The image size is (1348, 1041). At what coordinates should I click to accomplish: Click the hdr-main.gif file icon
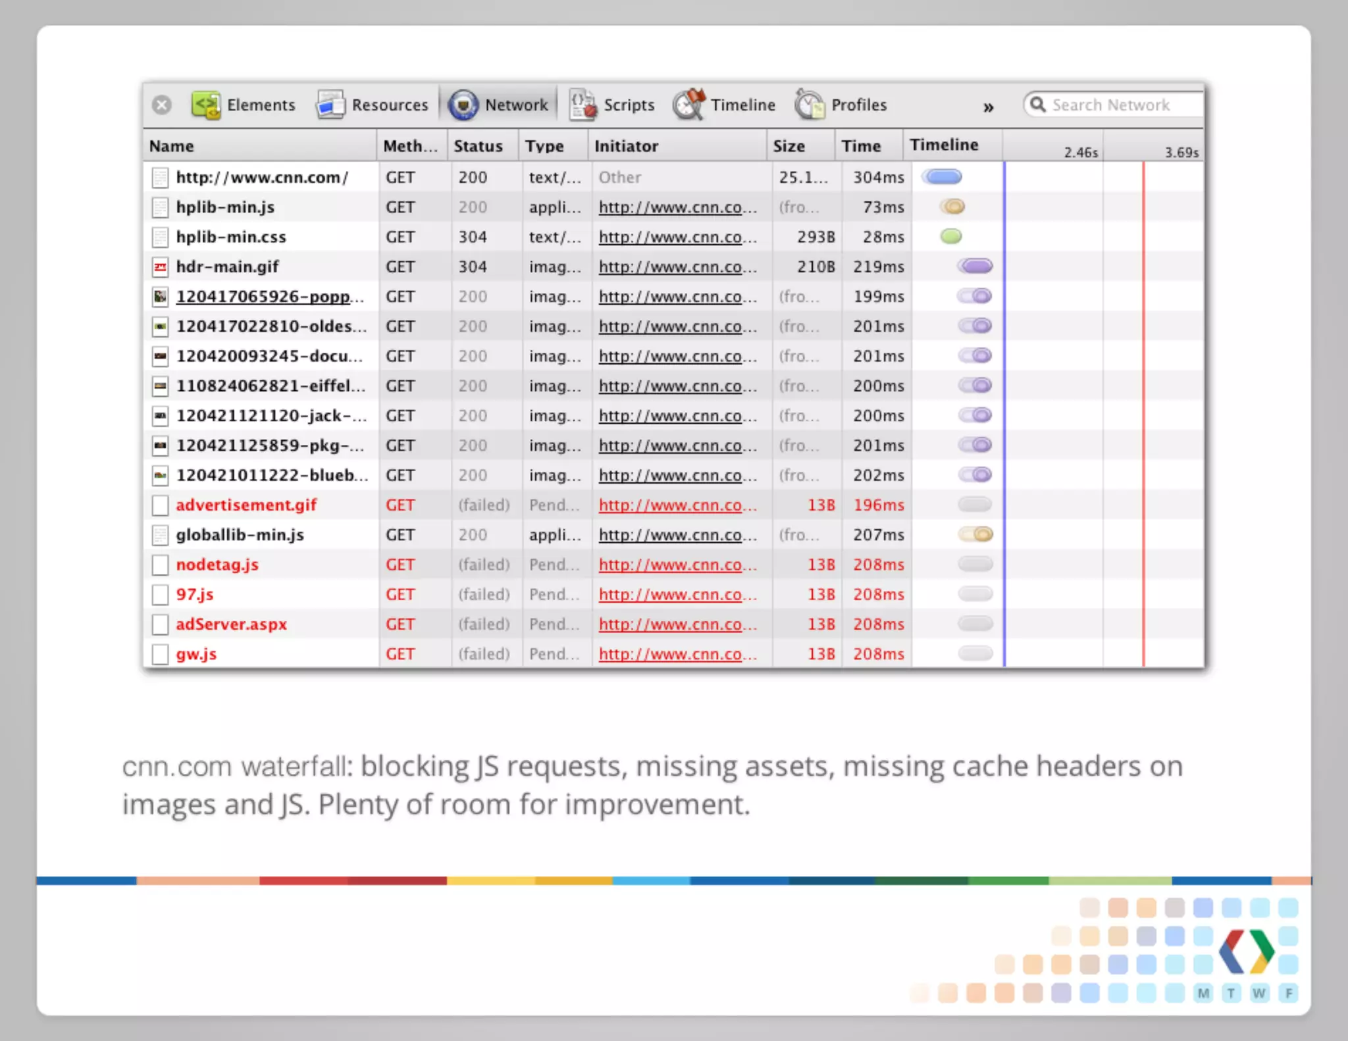[160, 267]
